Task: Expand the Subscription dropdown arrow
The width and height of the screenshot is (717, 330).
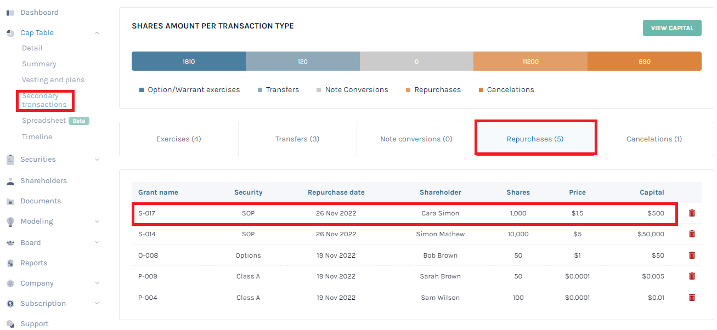Action: point(97,303)
